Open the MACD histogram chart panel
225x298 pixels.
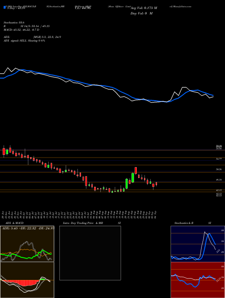click(27, 280)
